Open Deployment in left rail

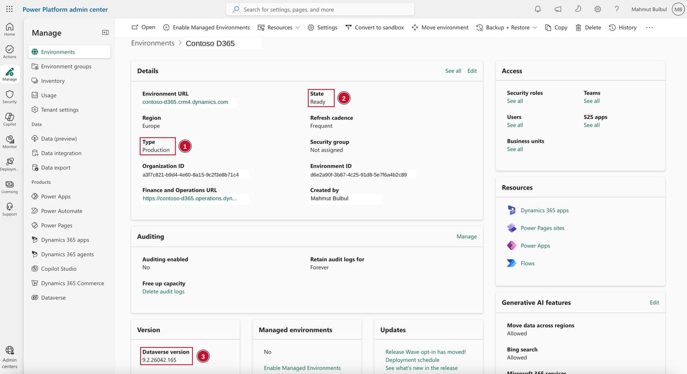(x=10, y=164)
